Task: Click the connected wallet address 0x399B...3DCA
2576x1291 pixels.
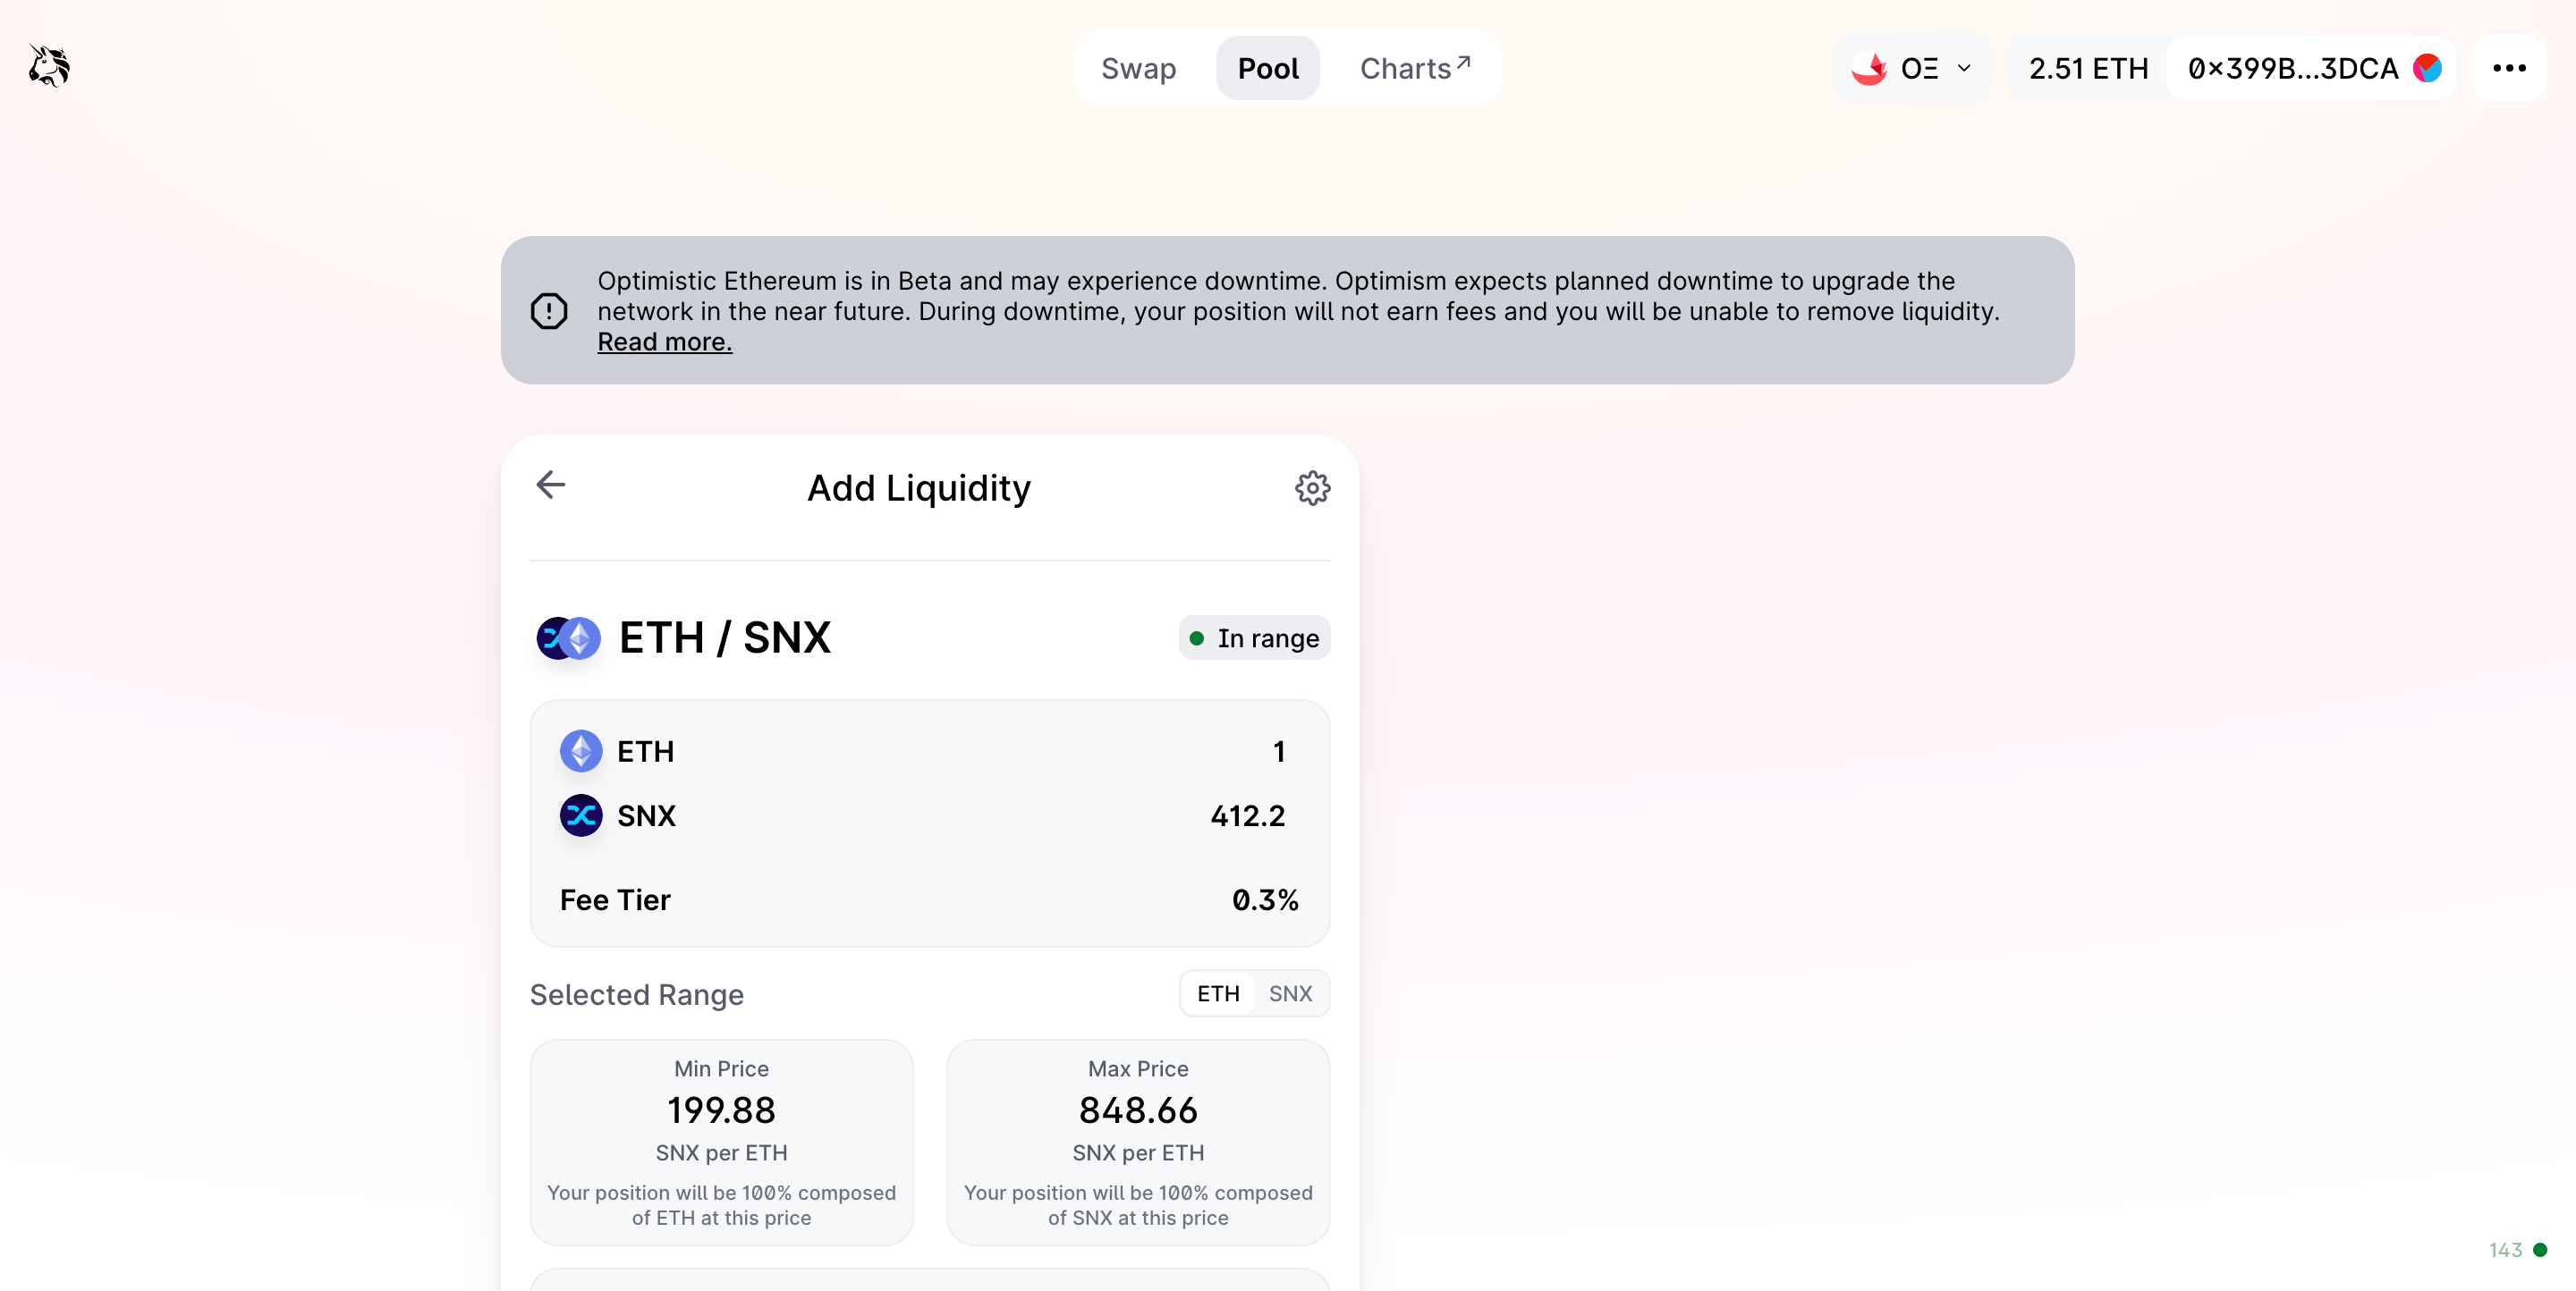Action: [2293, 68]
